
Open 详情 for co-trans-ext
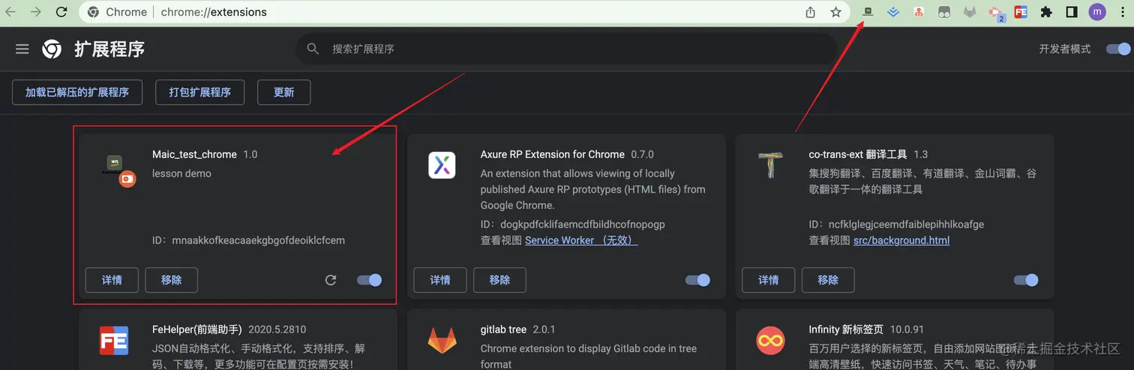coord(769,280)
